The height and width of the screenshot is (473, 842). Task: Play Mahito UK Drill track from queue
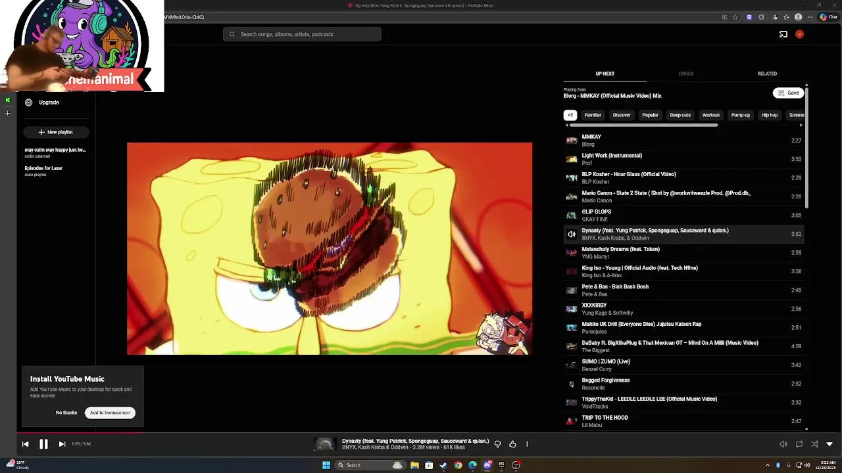(x=683, y=328)
